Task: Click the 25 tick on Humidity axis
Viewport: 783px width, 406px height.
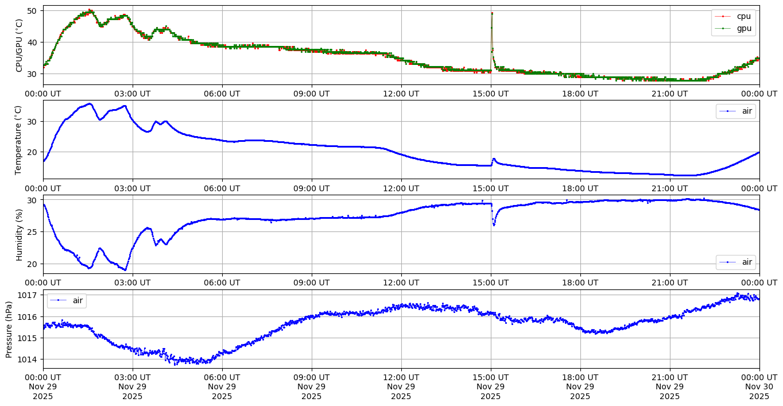Action: pyautogui.click(x=32, y=232)
